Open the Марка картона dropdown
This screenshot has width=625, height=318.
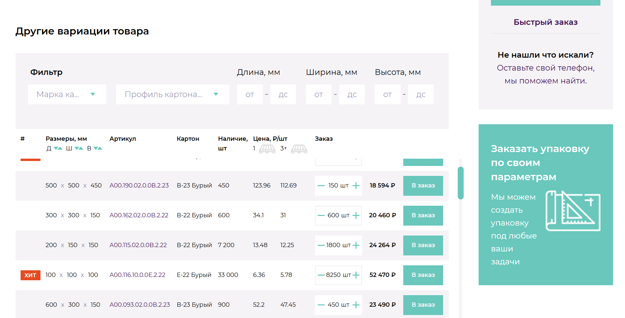pyautogui.click(x=67, y=94)
